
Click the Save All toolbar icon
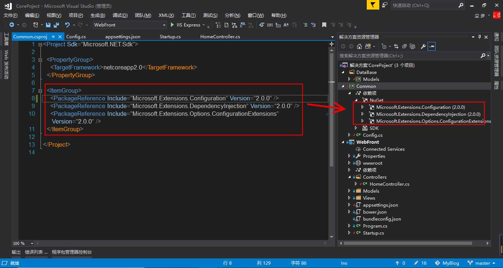pyautogui.click(x=56, y=25)
